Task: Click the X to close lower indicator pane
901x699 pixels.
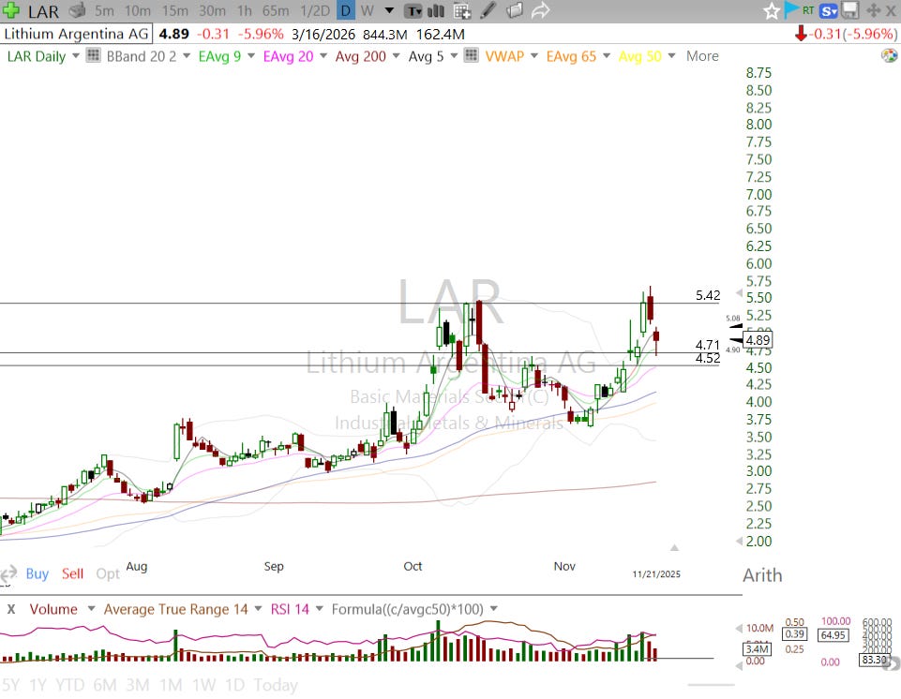Action: [x=11, y=609]
